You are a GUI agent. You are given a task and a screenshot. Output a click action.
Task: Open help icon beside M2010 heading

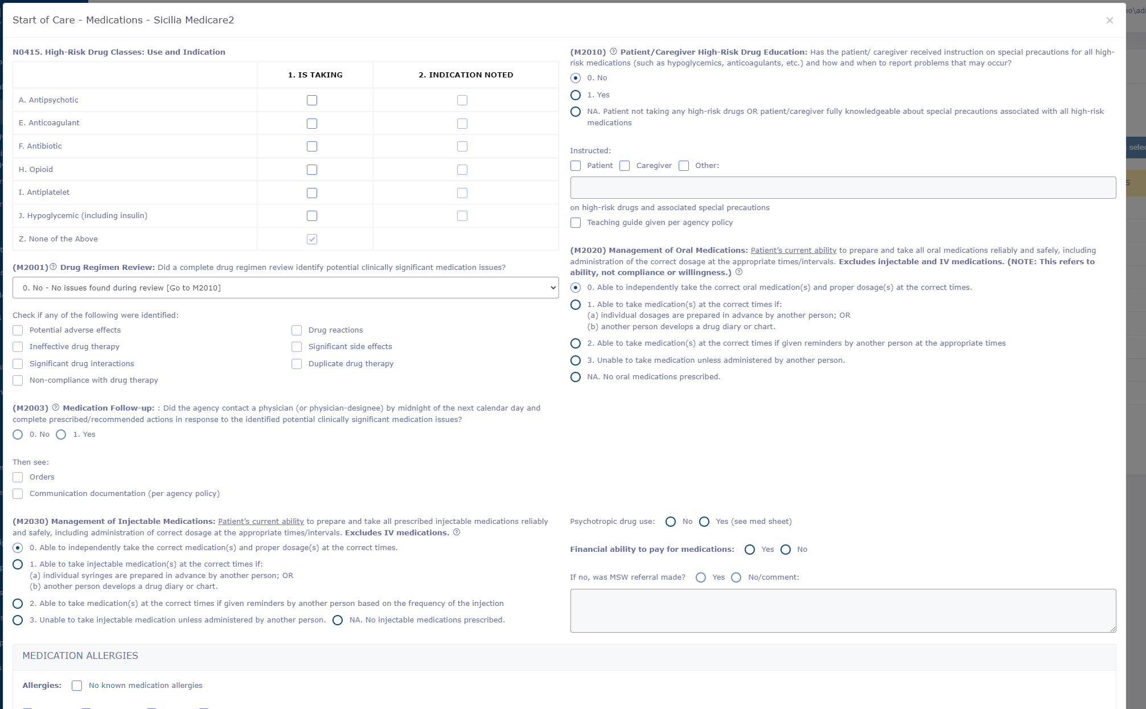pos(613,52)
